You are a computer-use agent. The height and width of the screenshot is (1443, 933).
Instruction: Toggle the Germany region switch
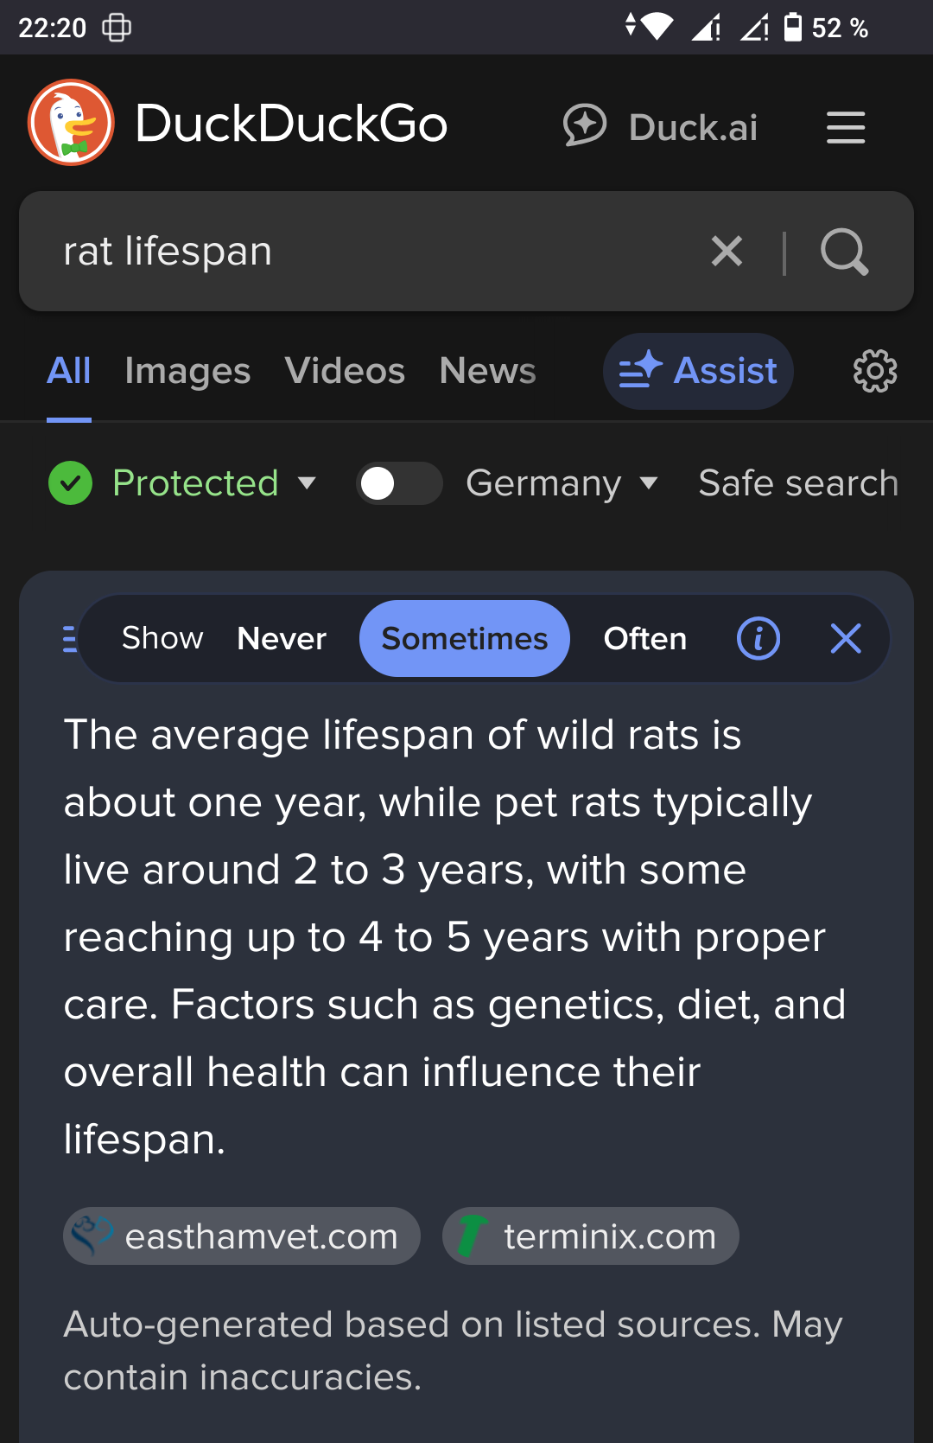(399, 483)
